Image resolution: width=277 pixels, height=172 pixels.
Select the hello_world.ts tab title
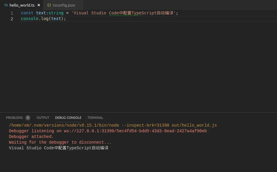pyautogui.click(x=22, y=5)
